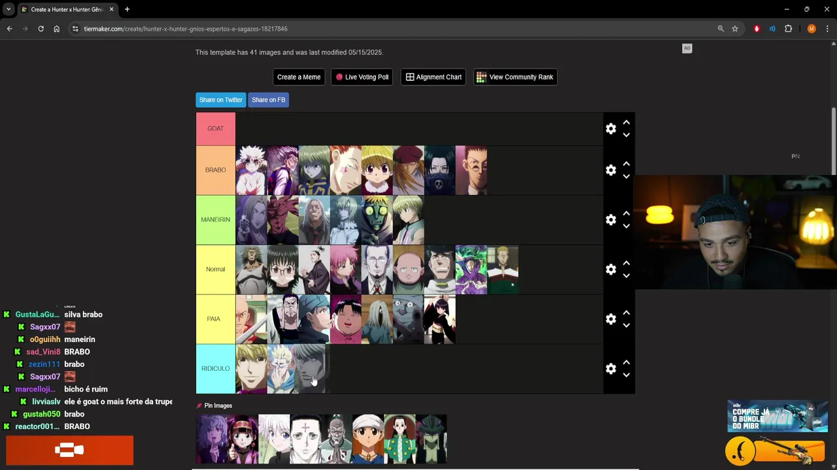Open the Alignment Chart
Image resolution: width=837 pixels, height=470 pixels.
434,77
